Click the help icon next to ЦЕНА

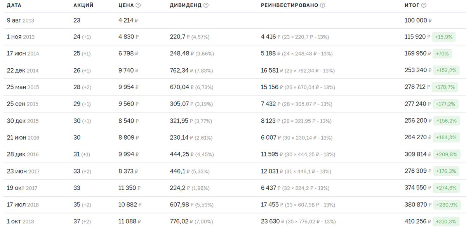(x=138, y=5)
